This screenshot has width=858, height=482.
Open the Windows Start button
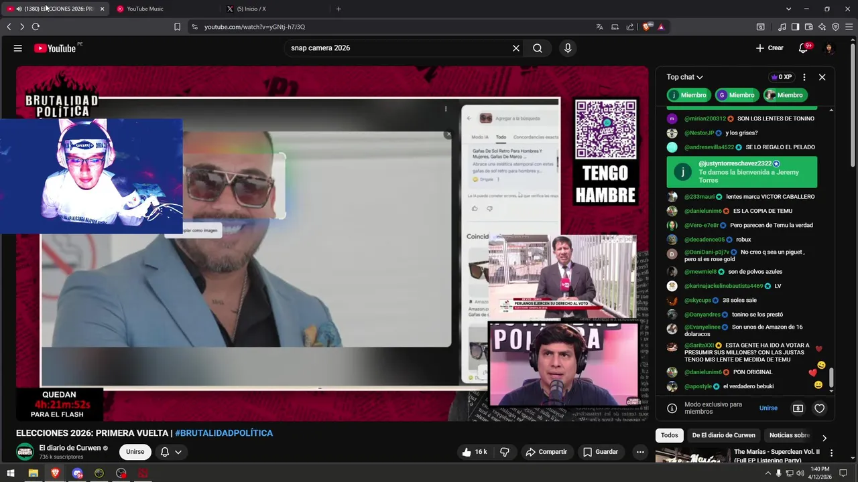click(11, 473)
